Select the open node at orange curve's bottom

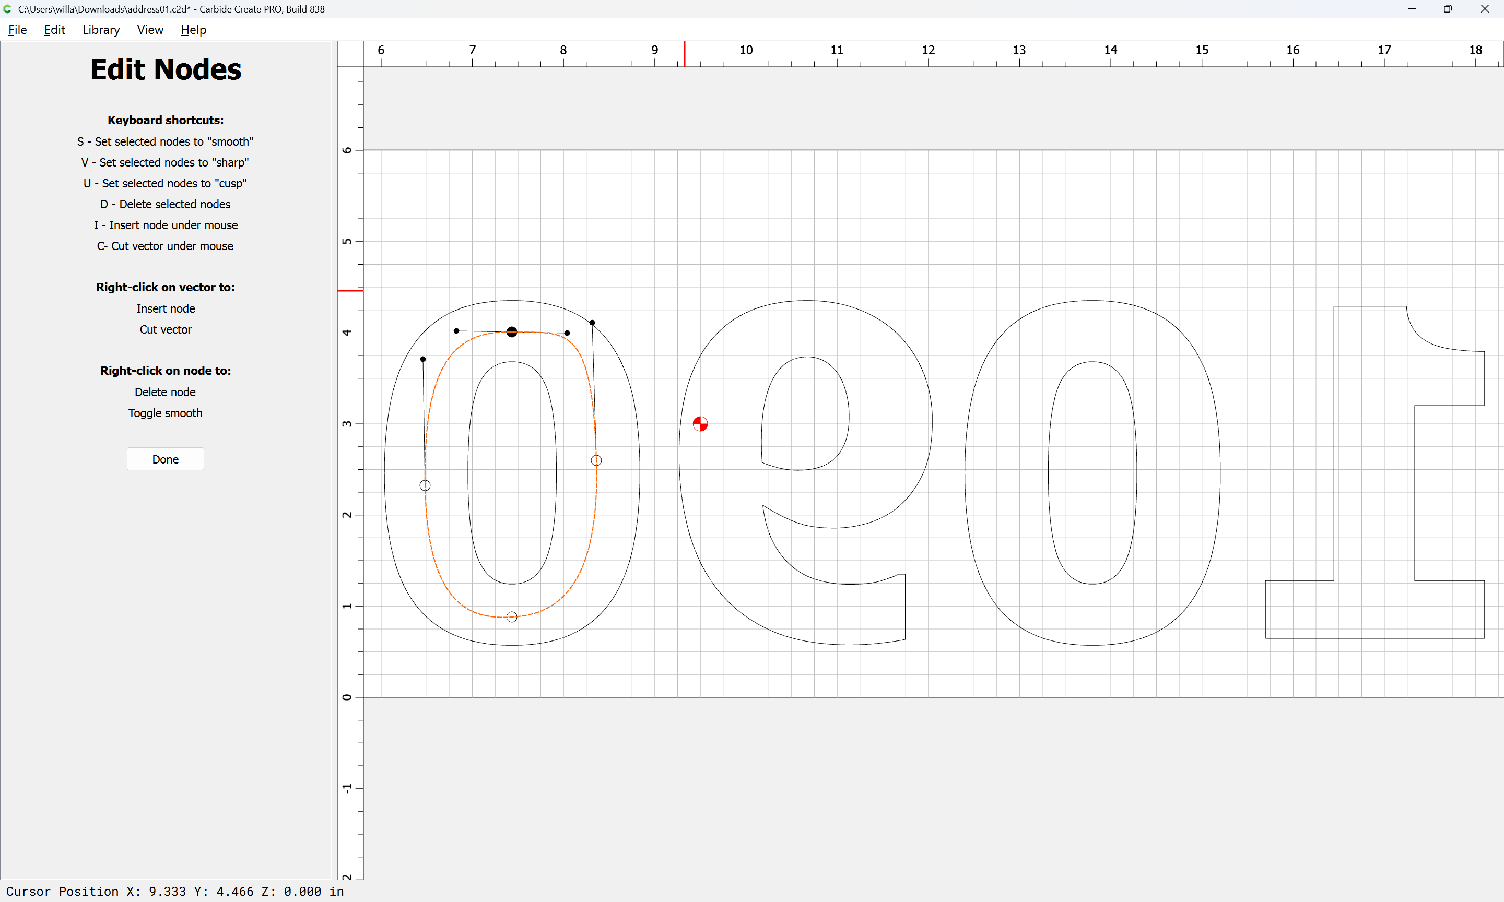point(511,617)
